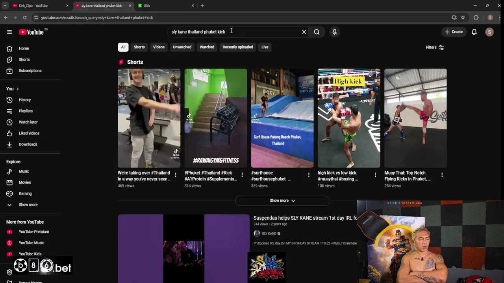Screen dimensions: 504x283
Task: Play the 'We're taking over #Thailand' short thumbnail
Action: [149, 118]
